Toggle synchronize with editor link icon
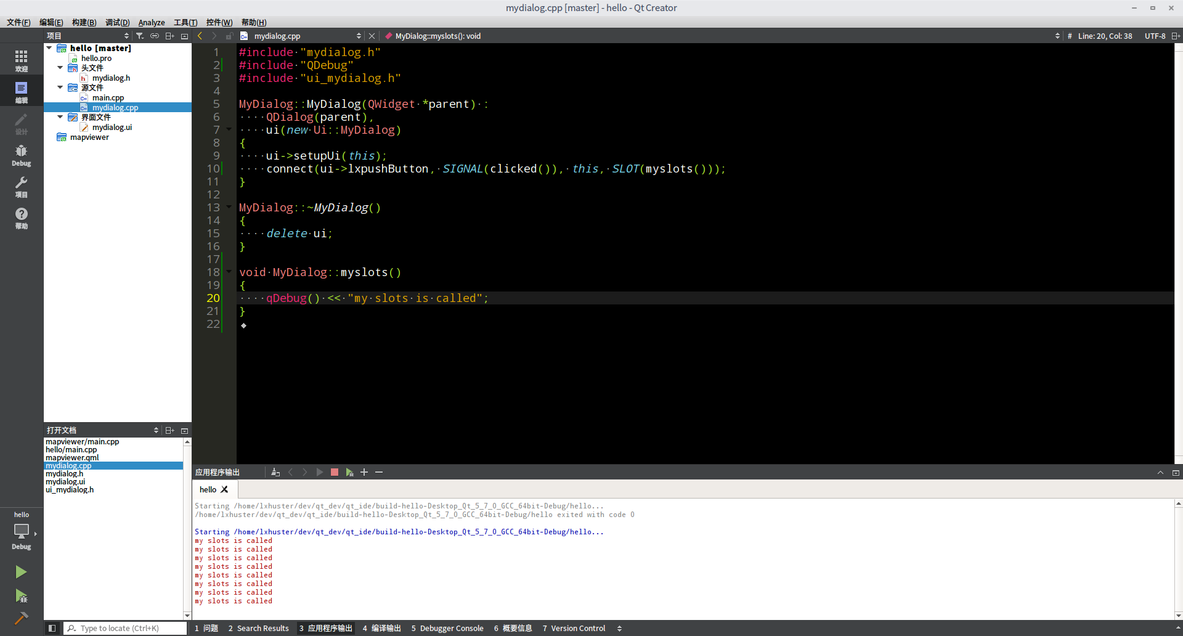The width and height of the screenshot is (1183, 636). point(155,36)
